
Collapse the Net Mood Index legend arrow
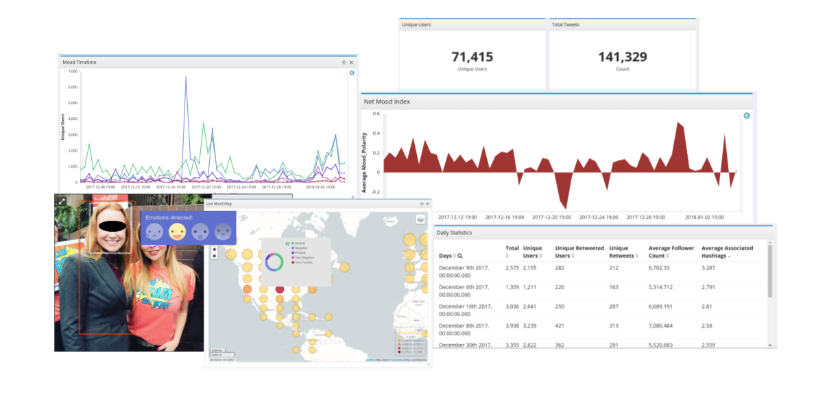[747, 116]
